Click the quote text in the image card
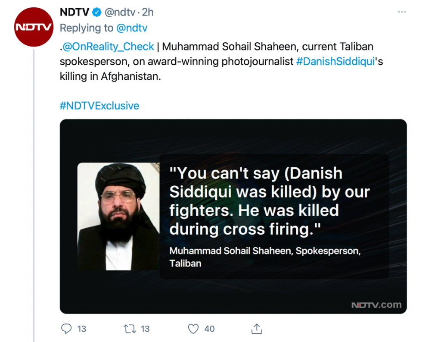This screenshot has height=342, width=441. [x=269, y=201]
